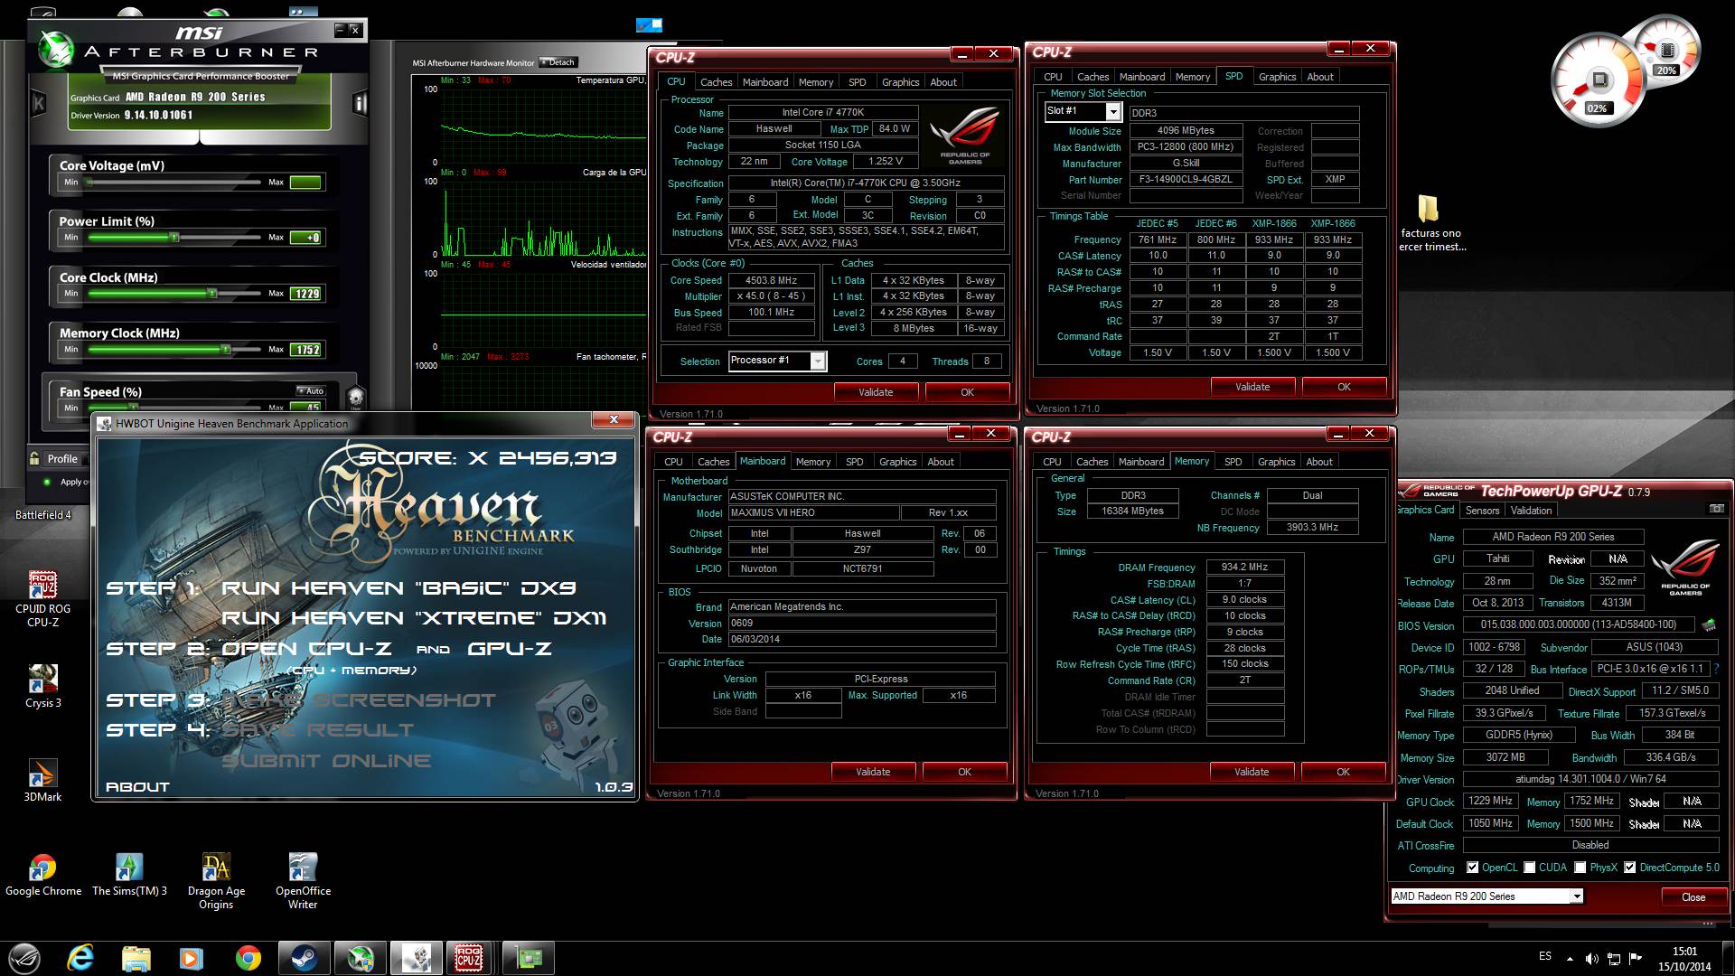Click the bus interface question mark in GPU-Z
The width and height of the screenshot is (1735, 976).
pyautogui.click(x=1715, y=670)
